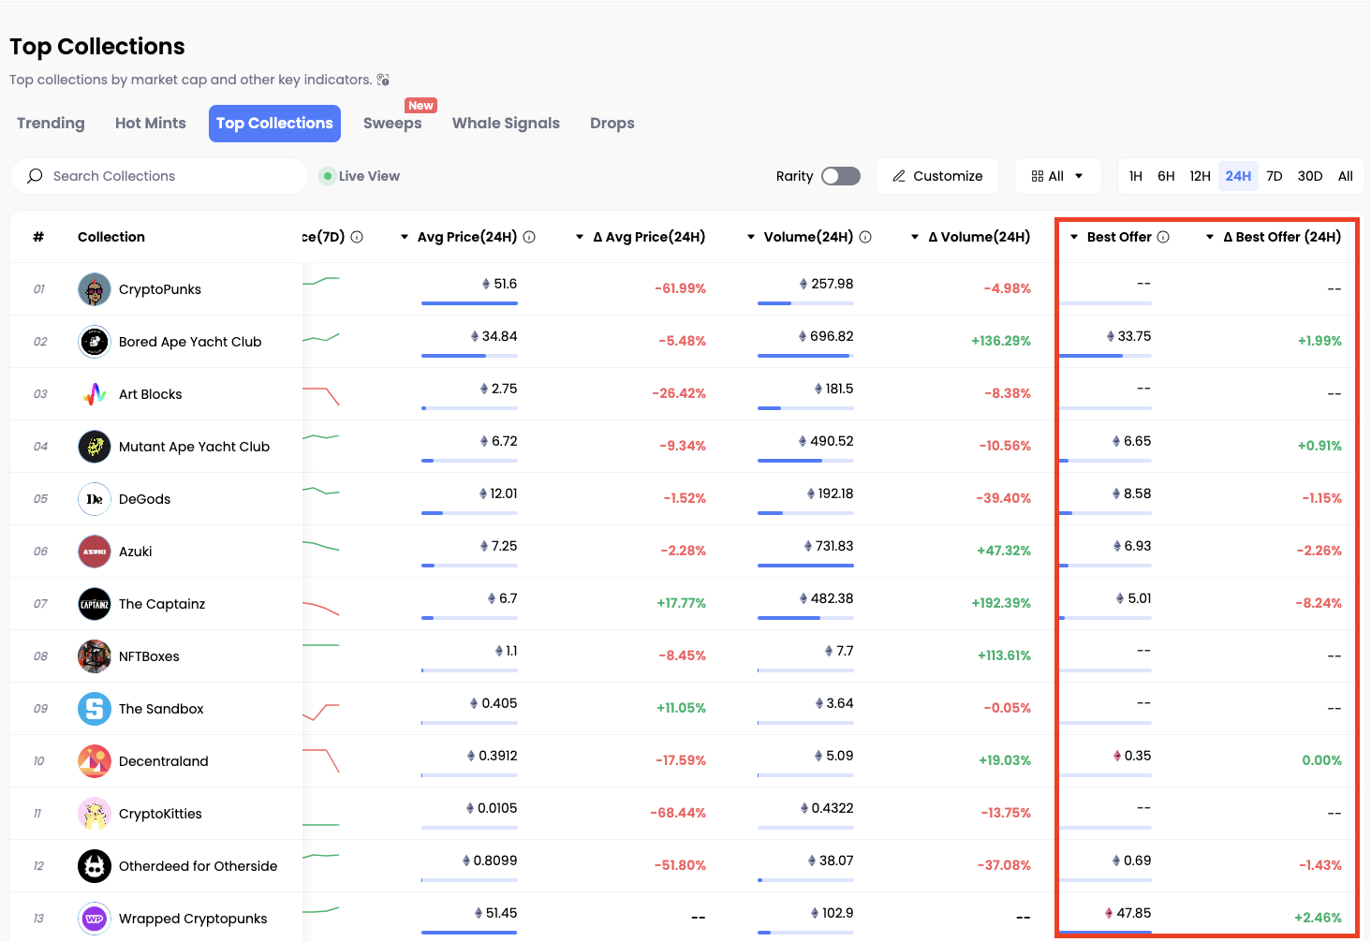Screen dimensions: 1371x942
Task: Open the Bored Ape Yacht Club link
Action: tap(190, 342)
